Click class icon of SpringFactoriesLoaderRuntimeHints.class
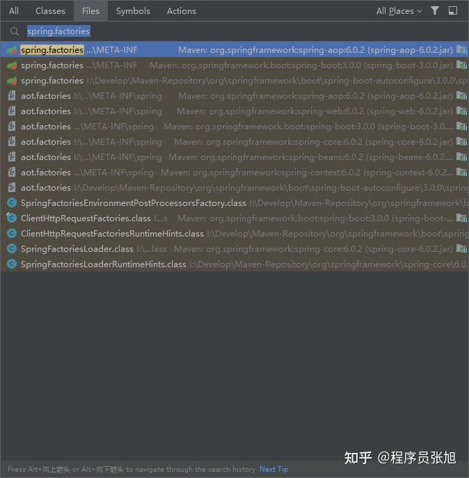The height and width of the screenshot is (478, 469). 12,264
